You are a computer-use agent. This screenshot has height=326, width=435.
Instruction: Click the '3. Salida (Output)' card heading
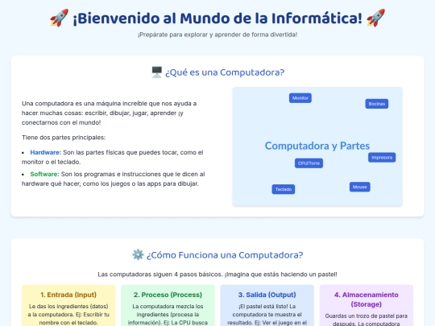coord(267,295)
